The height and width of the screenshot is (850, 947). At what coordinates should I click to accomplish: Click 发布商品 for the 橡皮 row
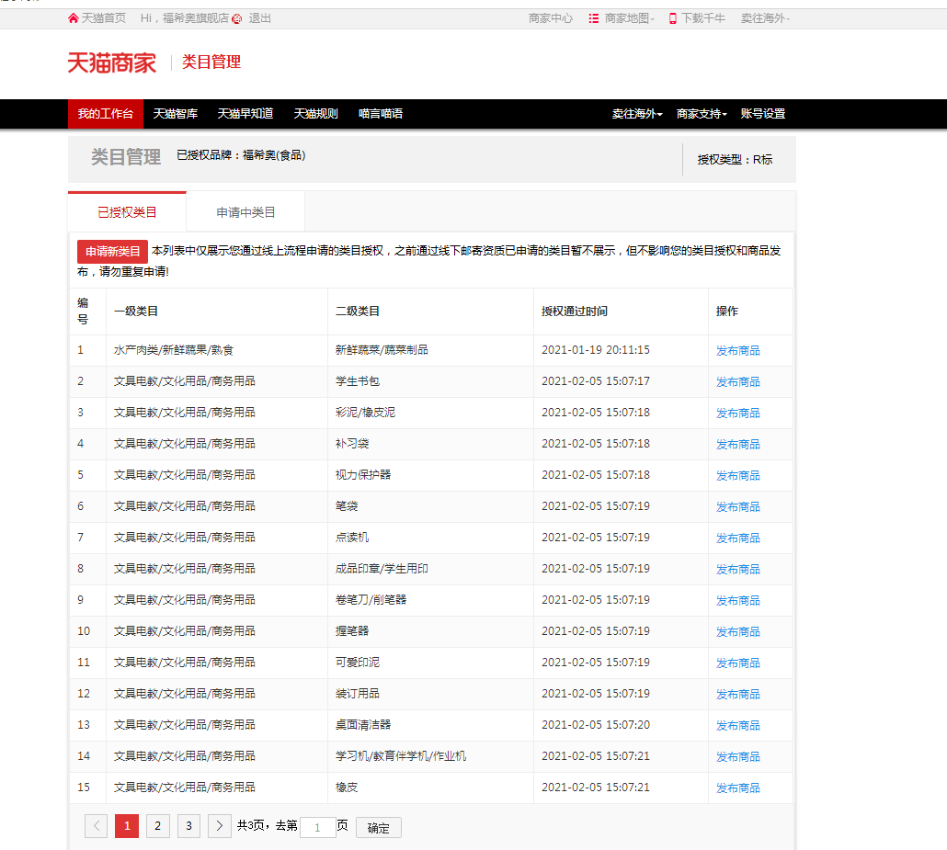[x=738, y=788]
